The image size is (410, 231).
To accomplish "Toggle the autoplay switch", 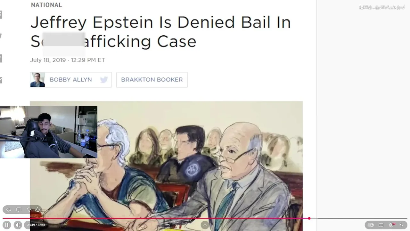I will (371, 225).
